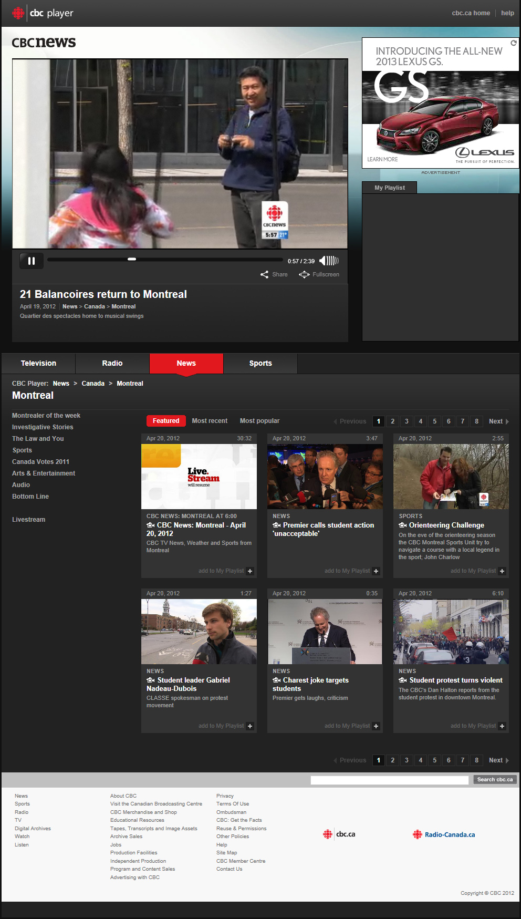This screenshot has width=521, height=919.
Task: Go to page 7 in the bottom pagination
Action: [462, 760]
